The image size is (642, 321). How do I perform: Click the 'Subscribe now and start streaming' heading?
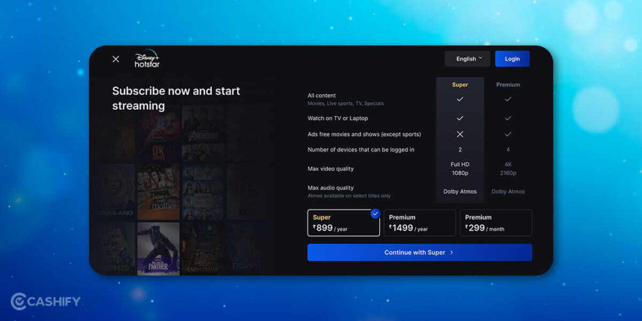pyautogui.click(x=176, y=98)
